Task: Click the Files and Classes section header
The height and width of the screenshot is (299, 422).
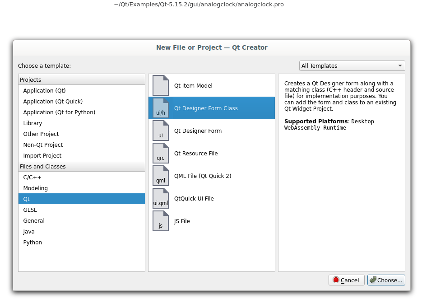Action: pos(82,167)
